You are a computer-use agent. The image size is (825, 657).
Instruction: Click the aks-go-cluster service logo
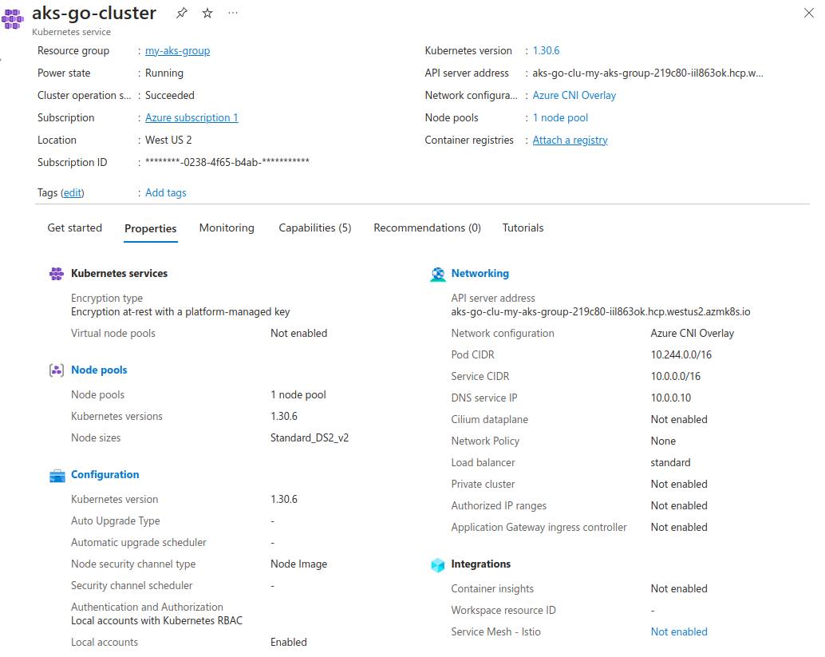click(12, 18)
